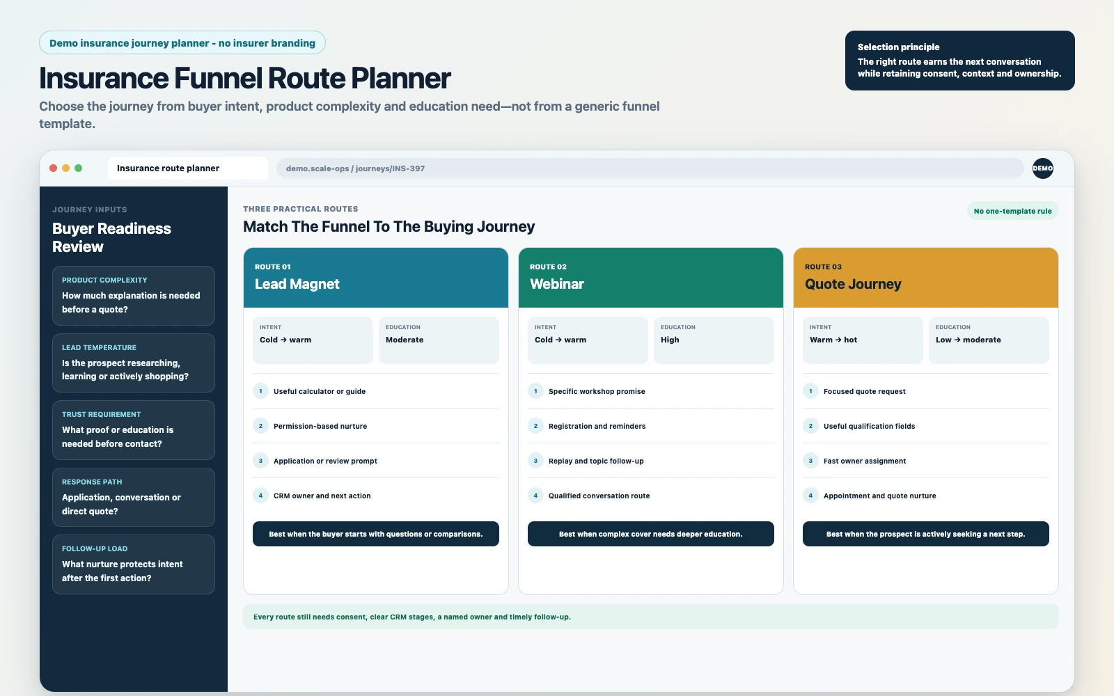Image resolution: width=1114 pixels, height=696 pixels.
Task: Click step 4 badge beside CRM owner and next action
Action: point(260,496)
